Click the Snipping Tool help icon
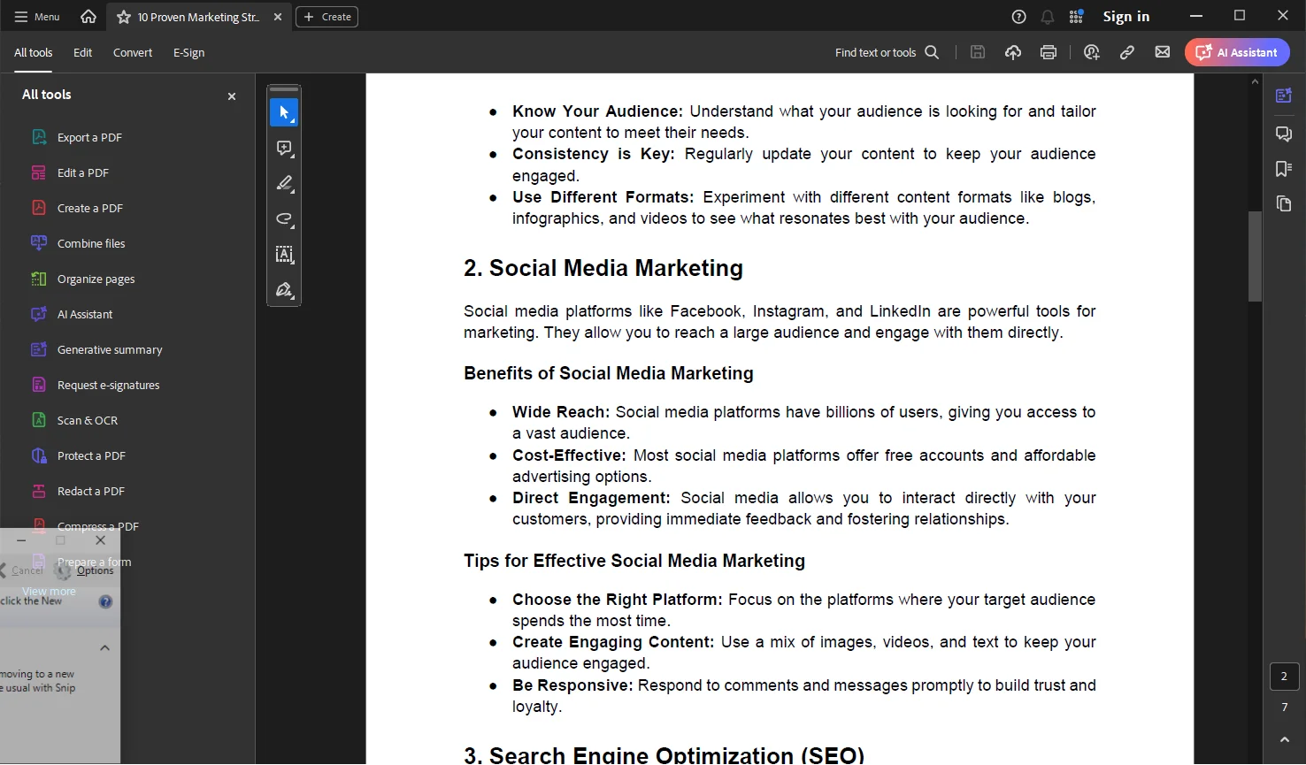 coord(105,601)
